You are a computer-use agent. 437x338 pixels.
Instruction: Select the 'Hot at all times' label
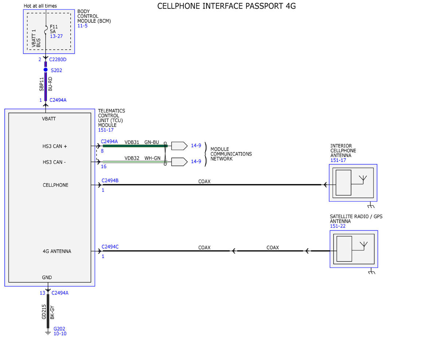coord(40,6)
